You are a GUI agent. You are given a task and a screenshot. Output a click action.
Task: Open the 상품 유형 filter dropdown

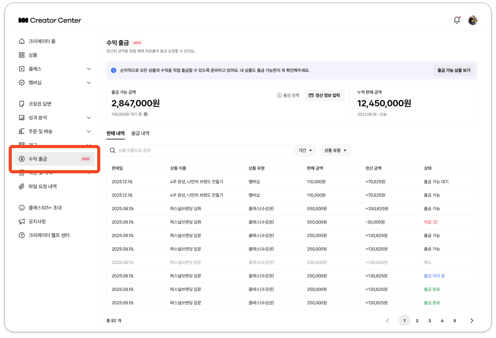coord(335,150)
